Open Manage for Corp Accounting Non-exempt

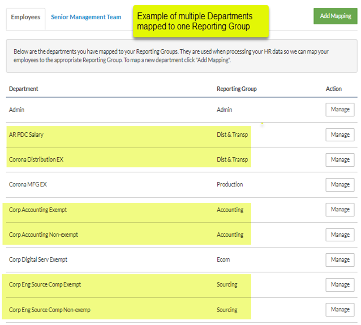point(340,235)
